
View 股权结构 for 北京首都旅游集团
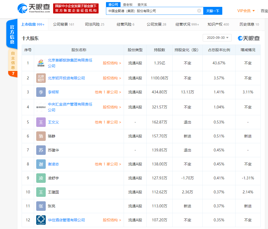pyautogui.click(x=112, y=63)
